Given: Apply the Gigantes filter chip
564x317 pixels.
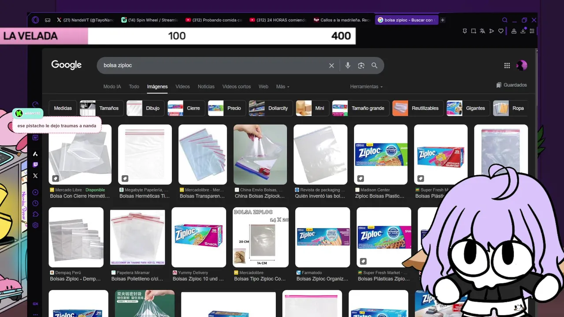Looking at the screenshot, I should (468, 108).
